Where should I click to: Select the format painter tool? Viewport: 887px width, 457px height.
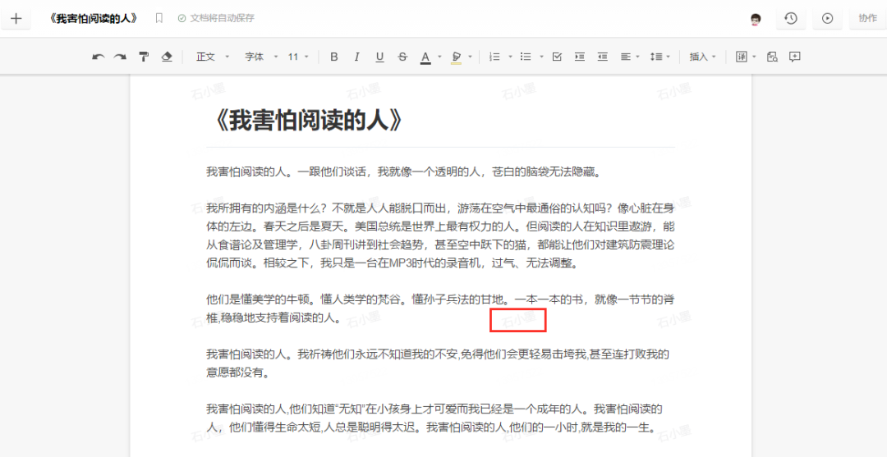144,57
